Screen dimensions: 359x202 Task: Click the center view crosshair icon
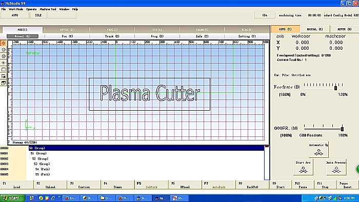pos(4,63)
